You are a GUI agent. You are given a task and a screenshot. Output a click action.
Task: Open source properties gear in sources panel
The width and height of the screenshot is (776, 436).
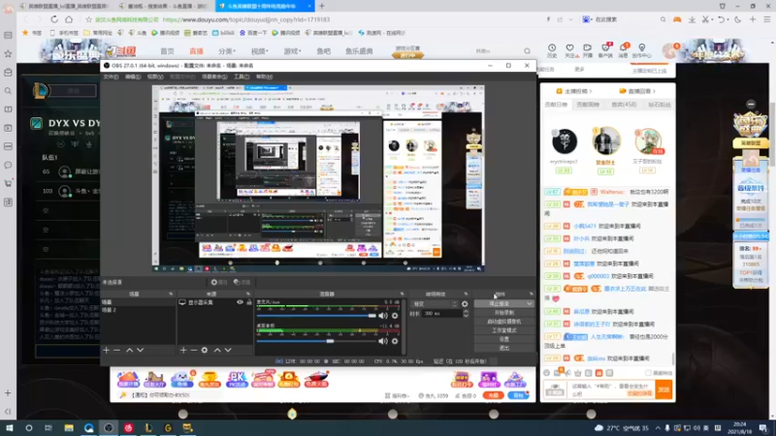pos(205,350)
